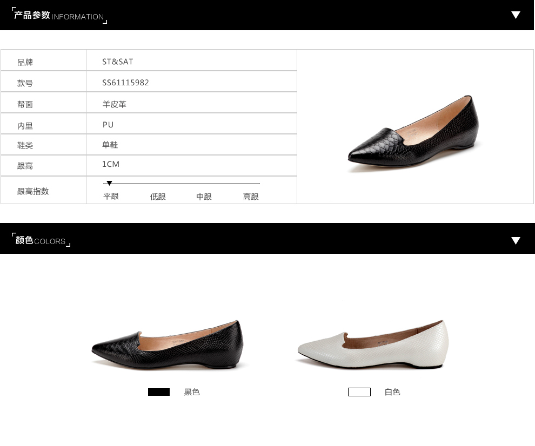Click the heel height index triangle marker
The image size is (535, 446).
pos(110,184)
